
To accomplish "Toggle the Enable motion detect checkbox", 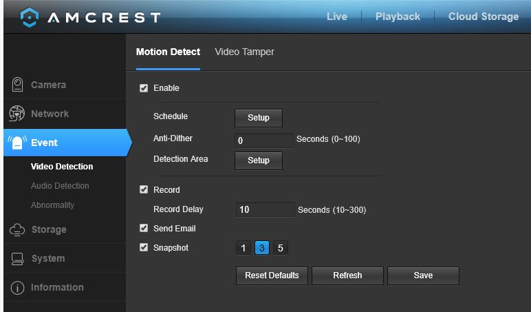I will (x=144, y=88).
